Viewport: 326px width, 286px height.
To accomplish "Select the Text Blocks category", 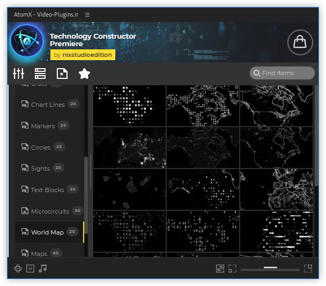I will click(x=49, y=190).
